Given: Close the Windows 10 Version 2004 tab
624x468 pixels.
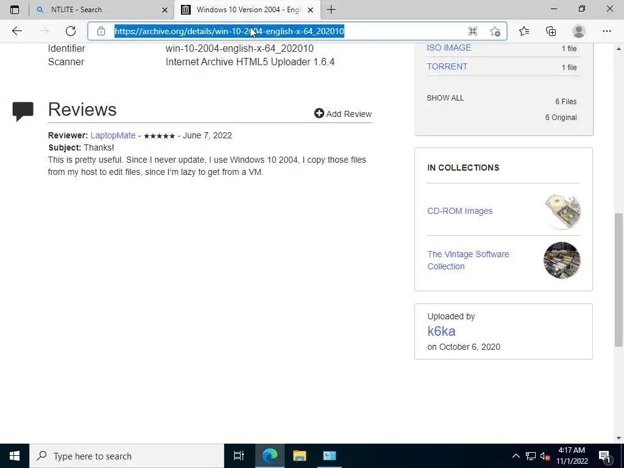Looking at the screenshot, I should click(310, 10).
